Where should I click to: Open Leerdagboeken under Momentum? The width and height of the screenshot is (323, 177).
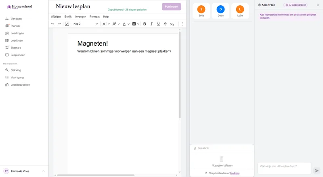coord(20,85)
